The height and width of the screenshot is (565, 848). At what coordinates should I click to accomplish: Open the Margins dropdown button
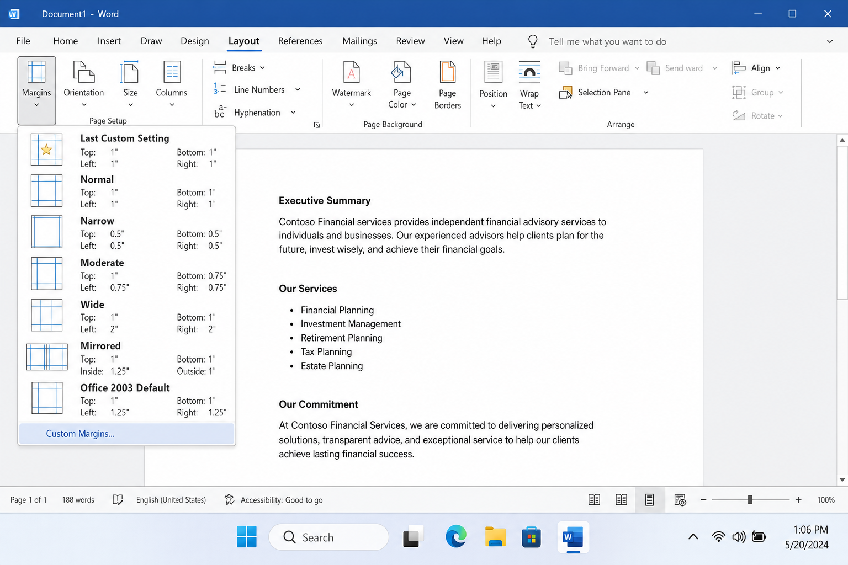point(36,90)
